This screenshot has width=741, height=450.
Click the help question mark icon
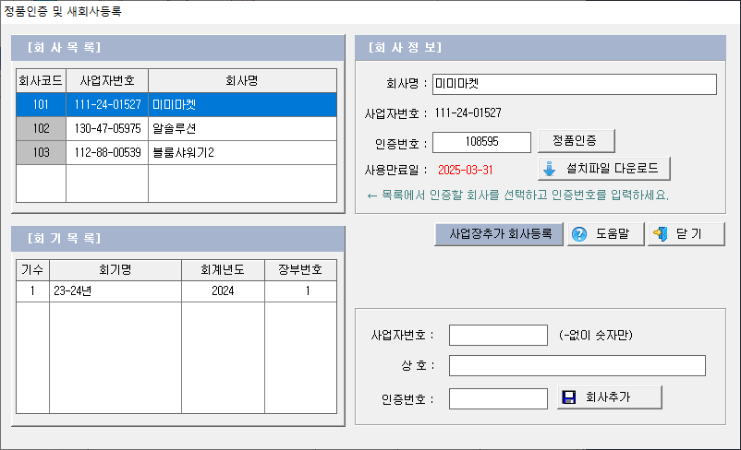tap(579, 234)
